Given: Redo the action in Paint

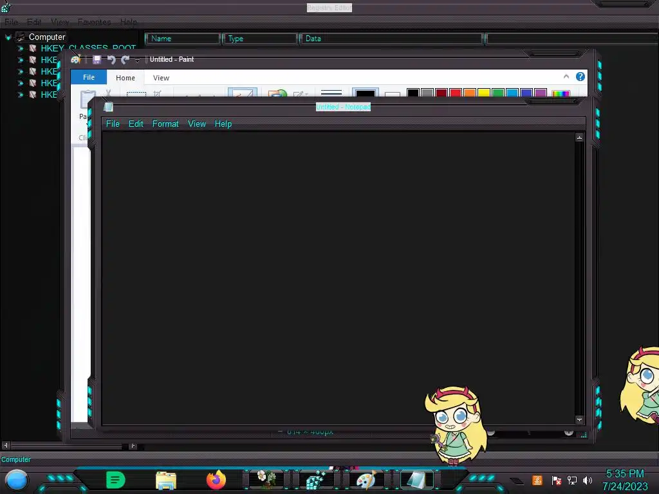Looking at the screenshot, I should click(x=125, y=60).
